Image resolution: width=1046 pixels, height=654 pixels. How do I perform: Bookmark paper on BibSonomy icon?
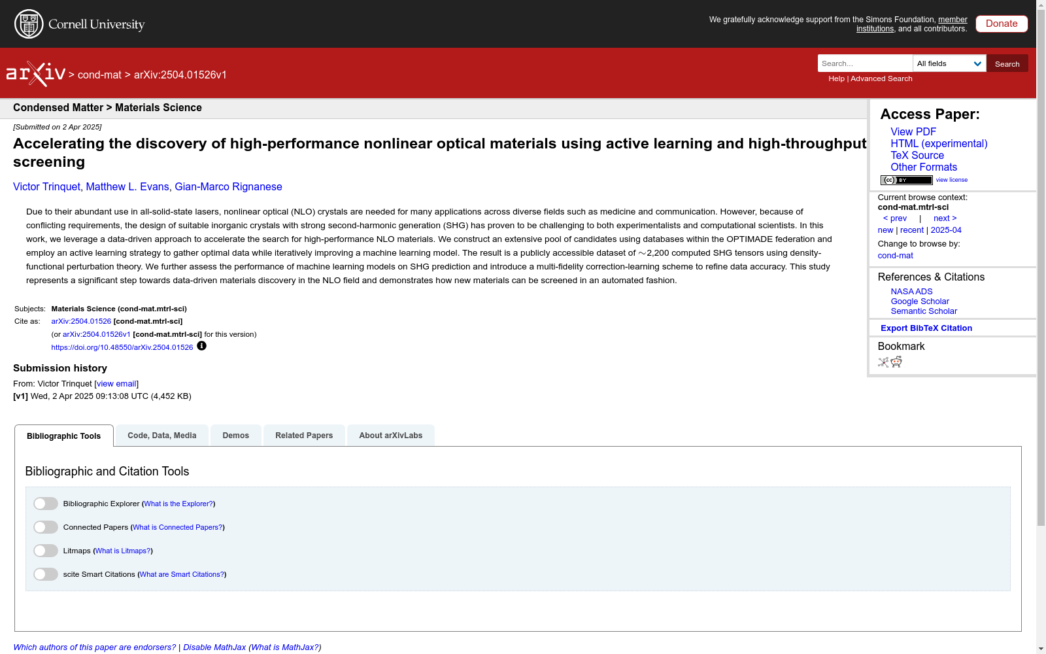(x=883, y=362)
